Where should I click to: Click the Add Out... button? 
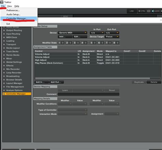pyautogui.click(x=56, y=82)
